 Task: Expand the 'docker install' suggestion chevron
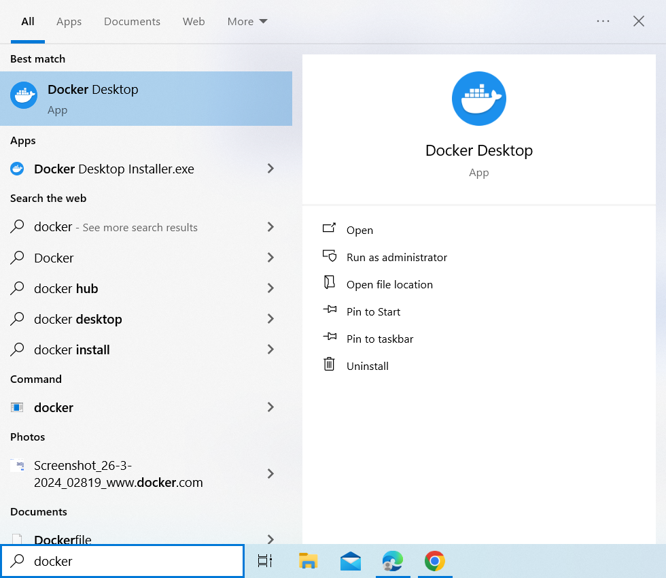coord(270,350)
